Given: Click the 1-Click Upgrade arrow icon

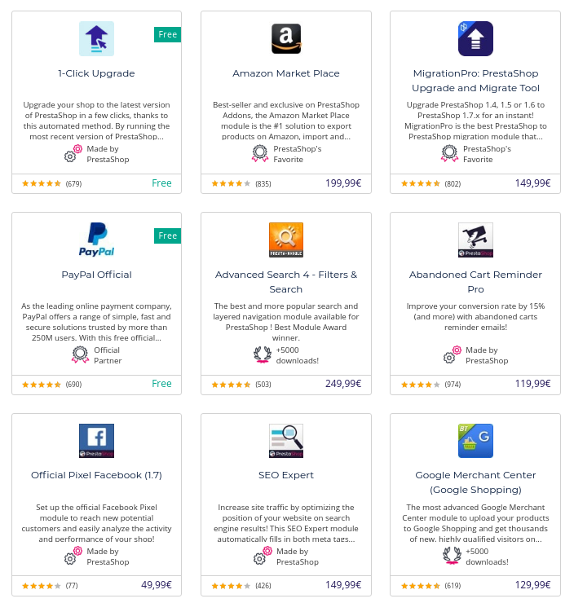Looking at the screenshot, I should click(x=96, y=38).
